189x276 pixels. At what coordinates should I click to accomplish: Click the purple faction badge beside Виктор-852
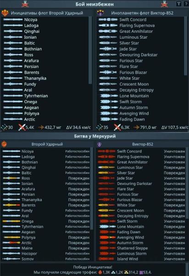tap(99, 144)
